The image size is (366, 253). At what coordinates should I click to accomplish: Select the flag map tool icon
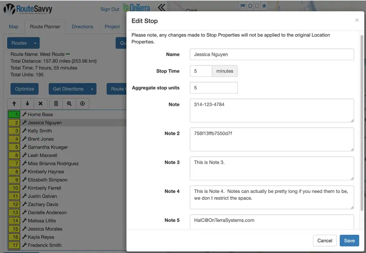coord(243,6)
